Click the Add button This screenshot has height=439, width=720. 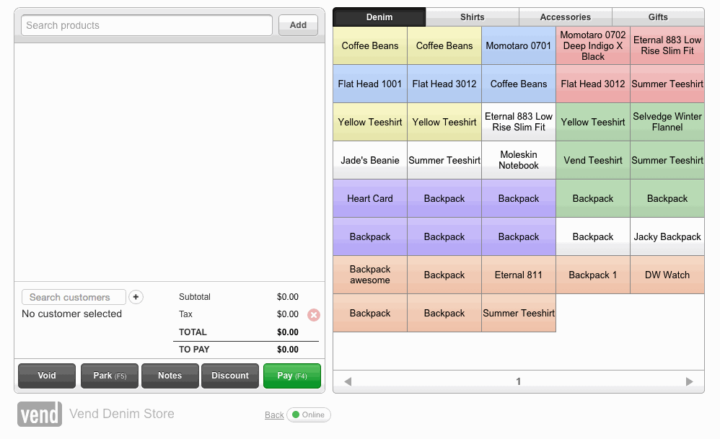[298, 25]
